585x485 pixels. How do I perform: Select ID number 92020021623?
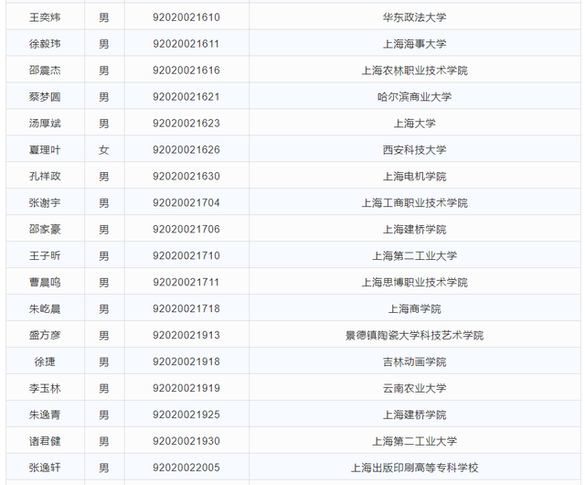[186, 124]
